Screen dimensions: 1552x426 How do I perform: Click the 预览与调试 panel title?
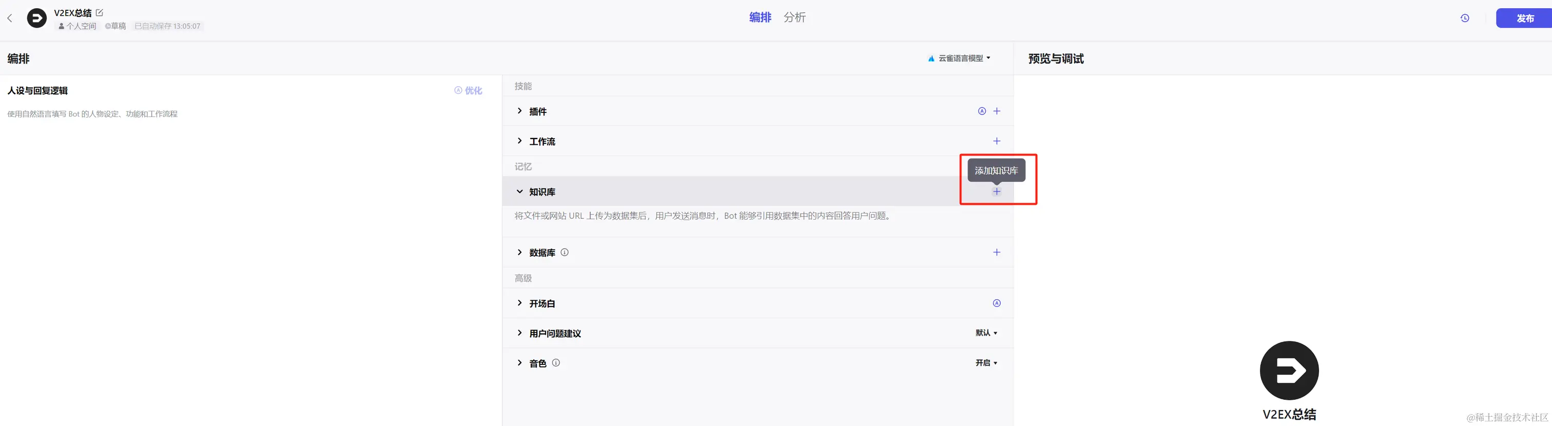tap(1056, 59)
